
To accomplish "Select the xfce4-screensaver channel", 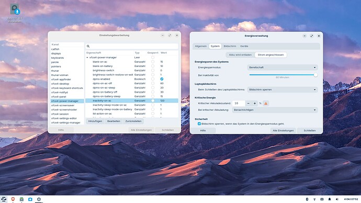I will 67,105.
